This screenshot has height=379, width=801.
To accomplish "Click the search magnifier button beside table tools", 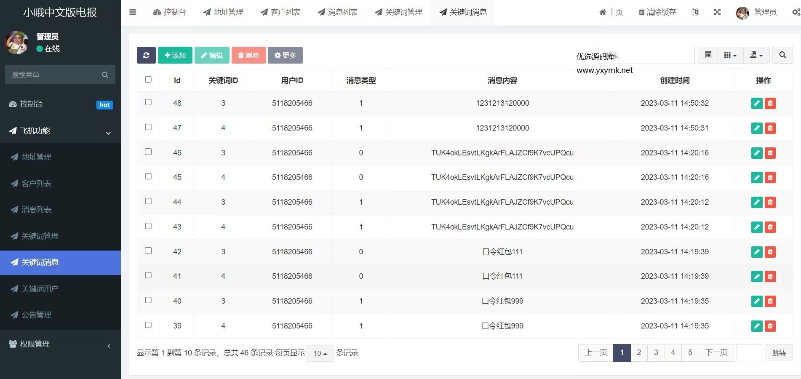I will 782,55.
